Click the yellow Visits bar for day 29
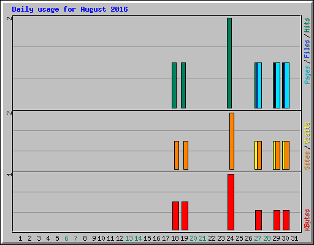 (x=274, y=155)
